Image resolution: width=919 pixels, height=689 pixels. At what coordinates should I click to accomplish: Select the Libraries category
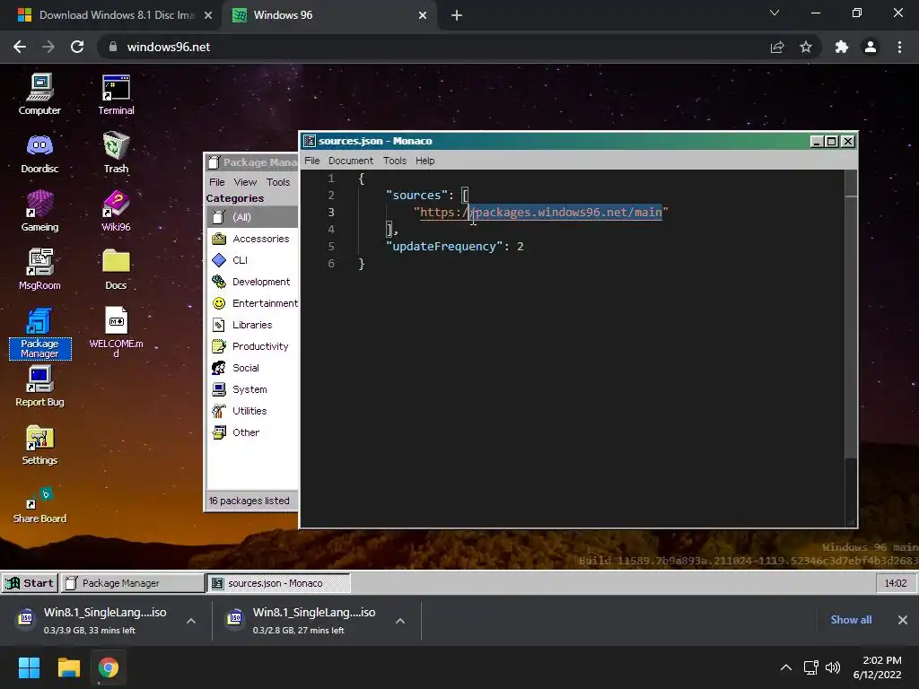[252, 325]
